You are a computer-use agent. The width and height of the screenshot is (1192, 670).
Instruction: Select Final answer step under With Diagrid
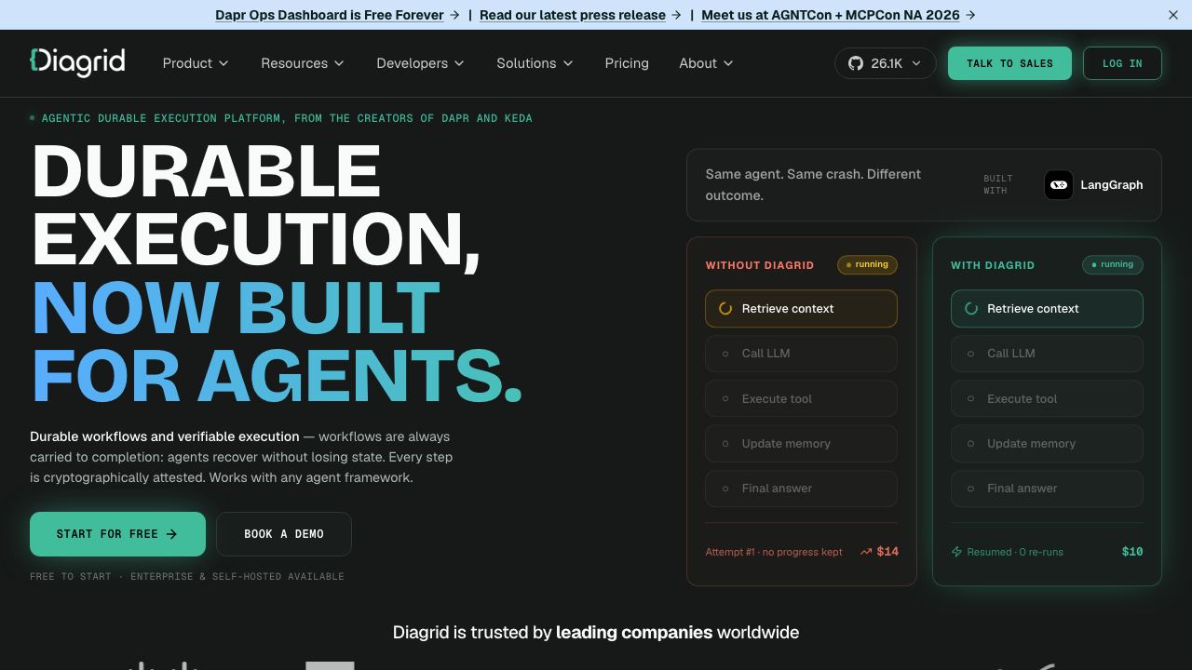click(x=1047, y=489)
